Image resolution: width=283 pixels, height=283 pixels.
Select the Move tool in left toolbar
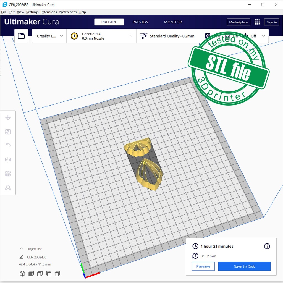coord(8,118)
